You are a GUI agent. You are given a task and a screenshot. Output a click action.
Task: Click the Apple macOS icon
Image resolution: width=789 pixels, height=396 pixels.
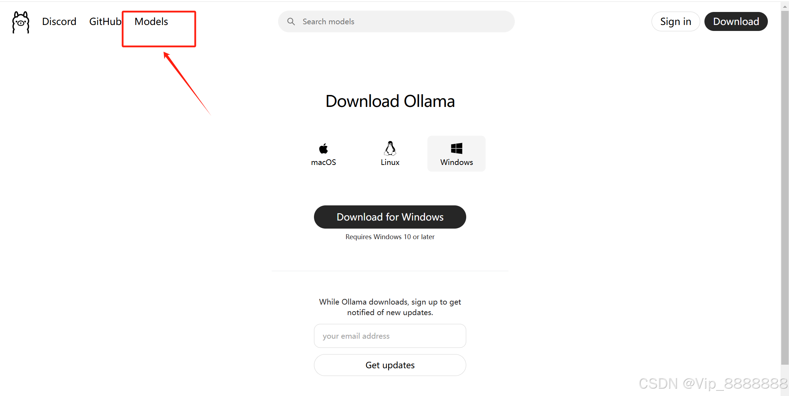coord(323,148)
